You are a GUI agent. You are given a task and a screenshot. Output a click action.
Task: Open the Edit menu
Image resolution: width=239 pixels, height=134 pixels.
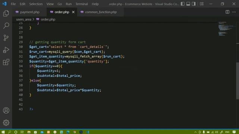[x=22, y=4]
